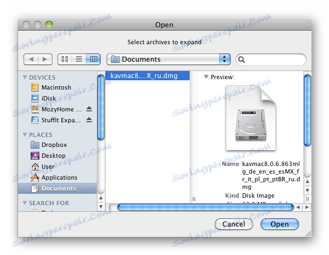Switch to column view
329x255 pixels.
(93, 60)
